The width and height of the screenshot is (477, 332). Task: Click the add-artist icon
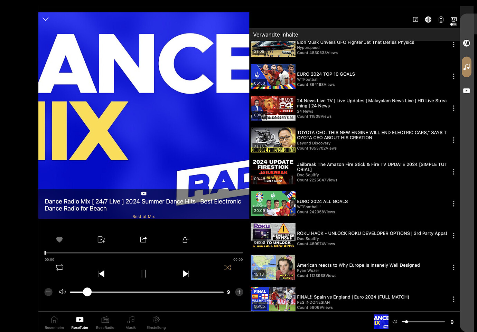(x=186, y=239)
